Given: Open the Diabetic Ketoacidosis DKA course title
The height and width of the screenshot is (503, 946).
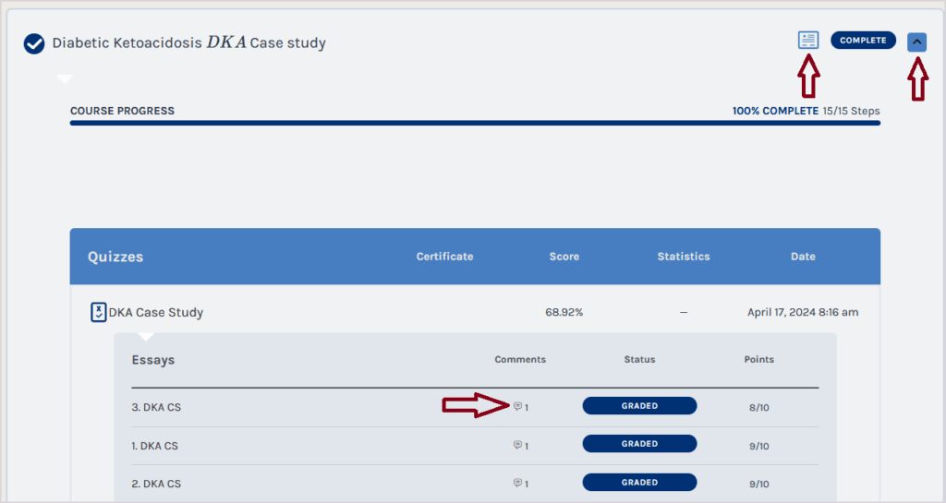Looking at the screenshot, I should (x=189, y=43).
